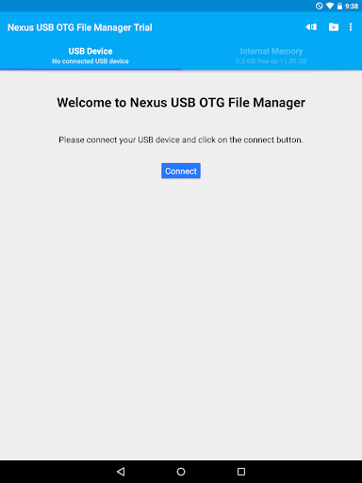Tap the Android home circle button
The height and width of the screenshot is (483, 362).
pos(181,472)
